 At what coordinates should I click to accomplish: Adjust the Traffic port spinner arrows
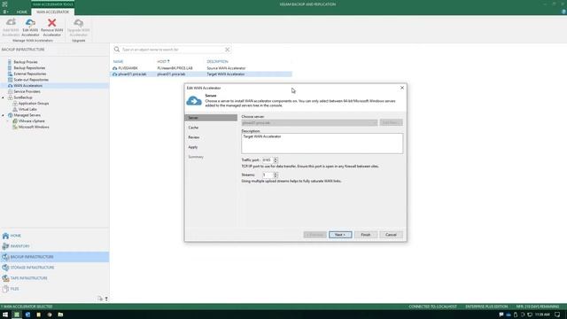pyautogui.click(x=276, y=159)
